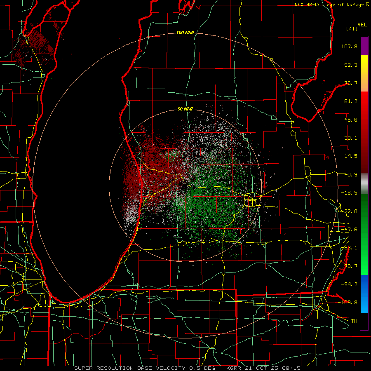This screenshot has height=371, width=371.
Task: Pick the green segment of the velocity scale
Action: click(364, 235)
